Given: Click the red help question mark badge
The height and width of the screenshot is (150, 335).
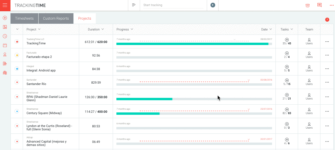Looking at the screenshot, I should pos(327,20).
